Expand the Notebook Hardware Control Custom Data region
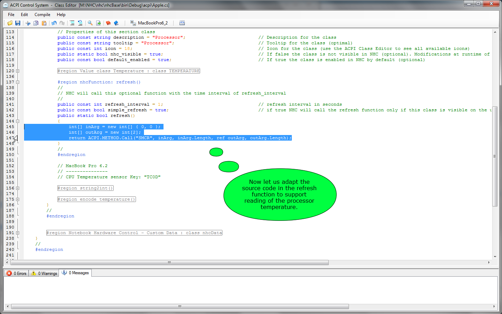 pyautogui.click(x=17, y=233)
